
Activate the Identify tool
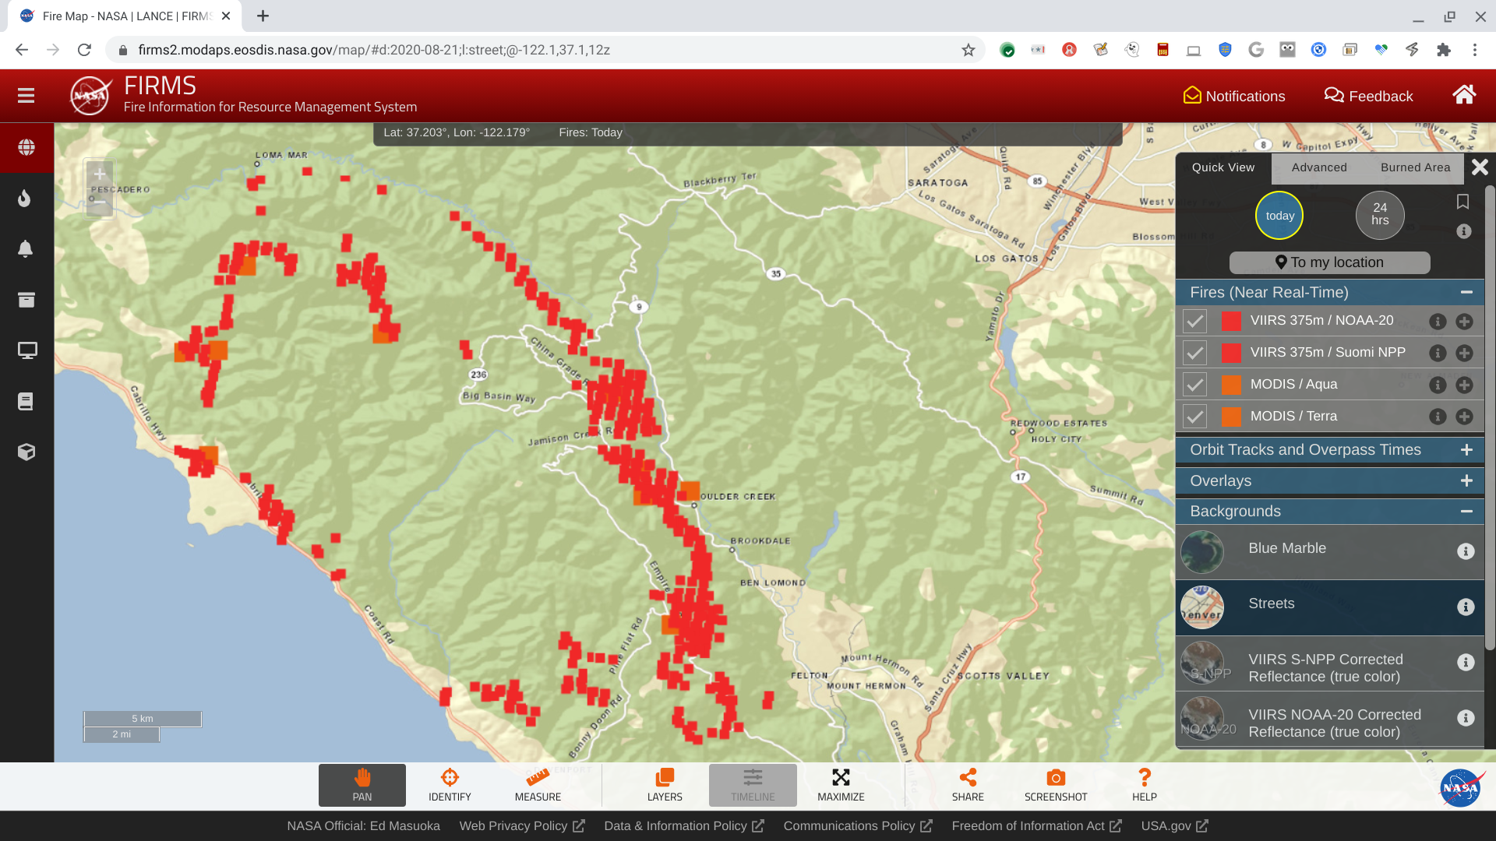click(x=449, y=785)
